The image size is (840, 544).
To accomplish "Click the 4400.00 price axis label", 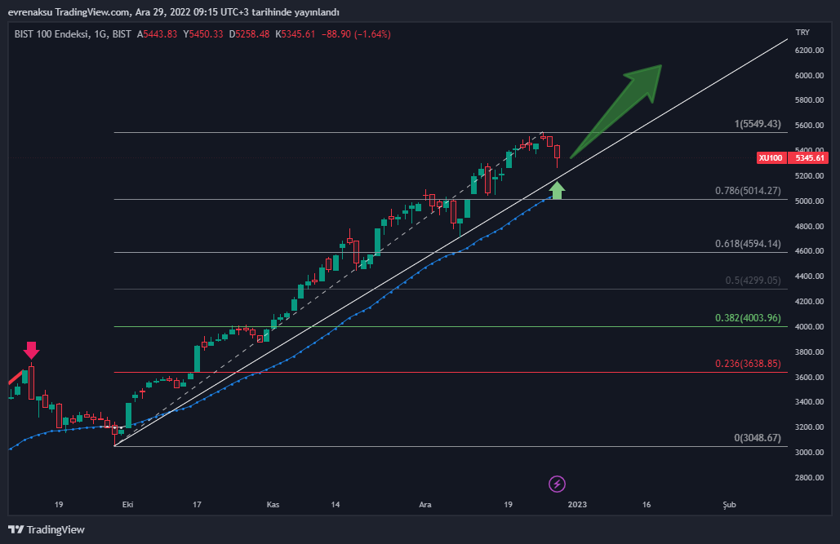I will [810, 276].
